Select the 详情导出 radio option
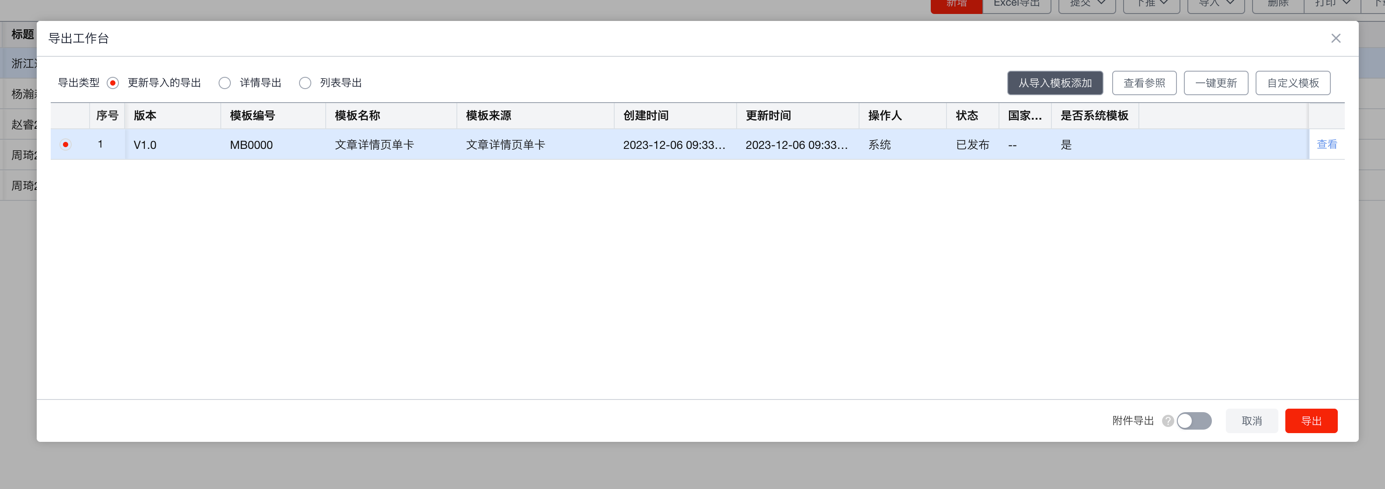The width and height of the screenshot is (1385, 489). pyautogui.click(x=224, y=83)
